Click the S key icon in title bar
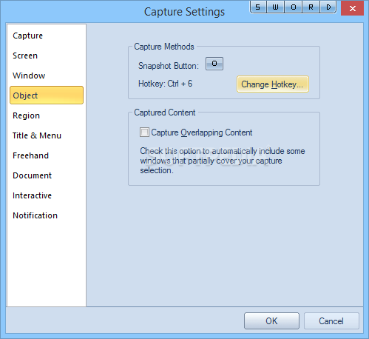The image size is (369, 339). tap(258, 7)
